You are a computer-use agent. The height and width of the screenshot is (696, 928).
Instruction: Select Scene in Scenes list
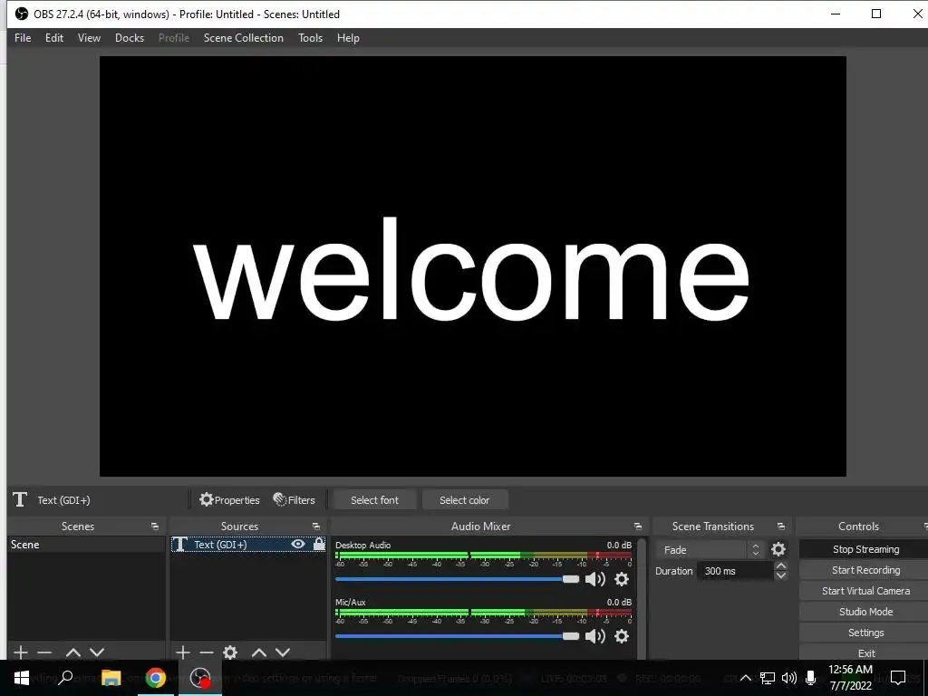[86, 545]
